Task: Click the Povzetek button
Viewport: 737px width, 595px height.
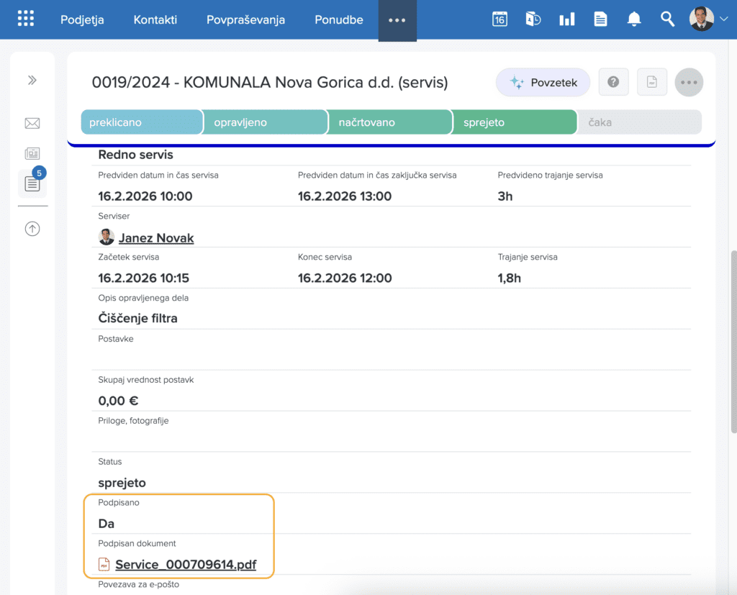Action: coord(543,83)
